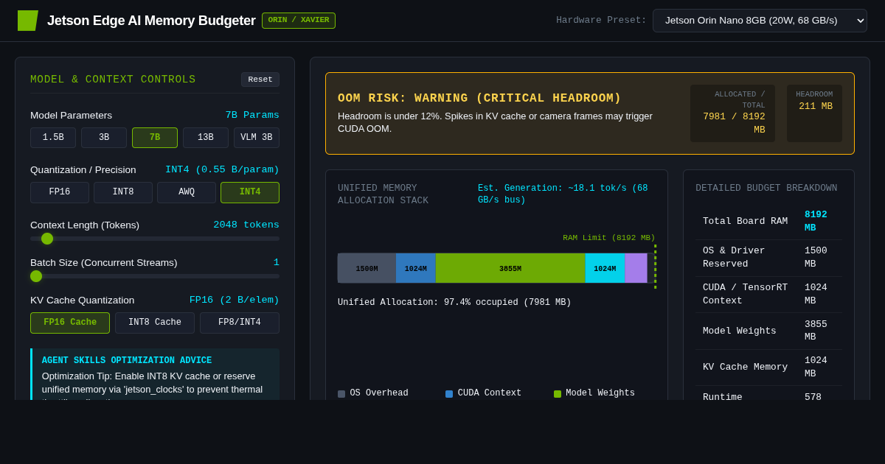Choose AWQ quantization
The height and width of the screenshot is (464, 885).
pyautogui.click(x=187, y=192)
